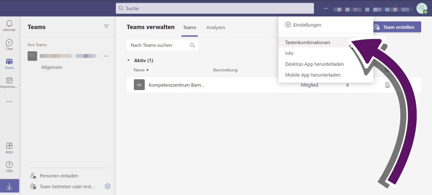Click the magnifier in Nach Teams suchen

192,45
